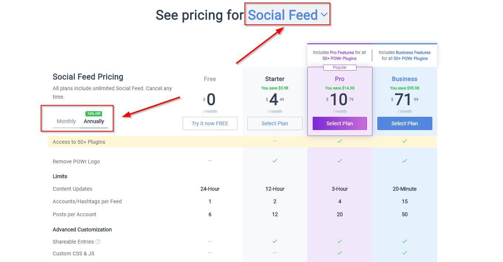Click 50+ POWr Plugins under Business Features

click(411, 58)
